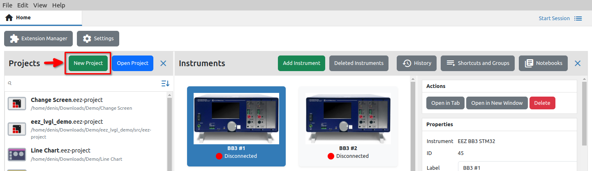
Task: Open the Edit menu
Action: tap(23, 5)
